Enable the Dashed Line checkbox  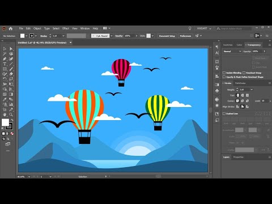[224, 113]
